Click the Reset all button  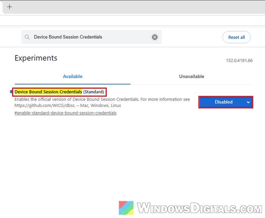coord(237,37)
